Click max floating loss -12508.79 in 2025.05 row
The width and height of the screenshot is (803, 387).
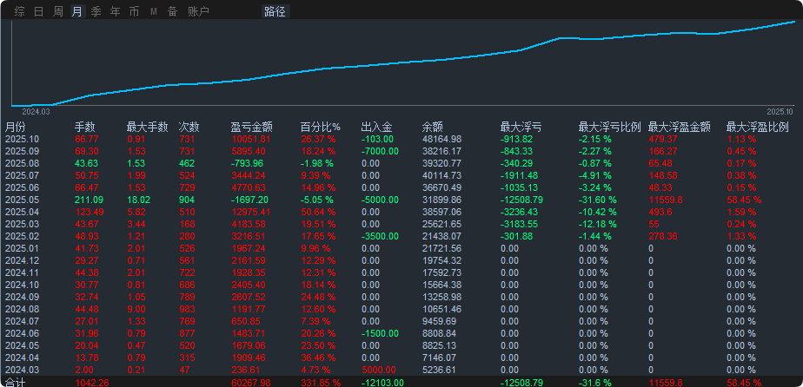[x=521, y=200]
